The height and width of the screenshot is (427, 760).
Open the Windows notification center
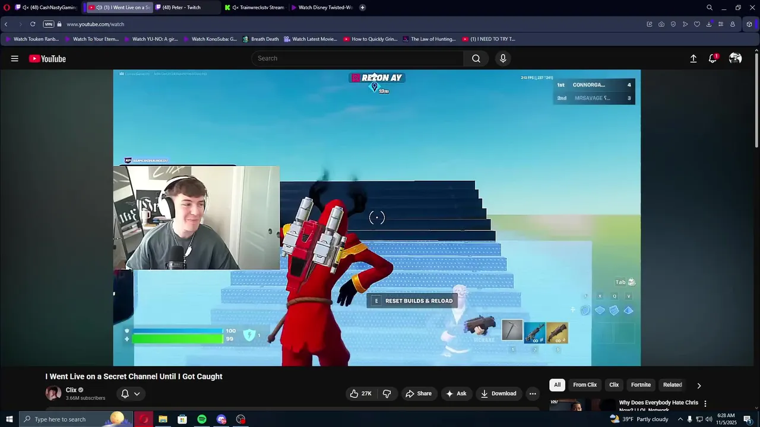(x=748, y=419)
